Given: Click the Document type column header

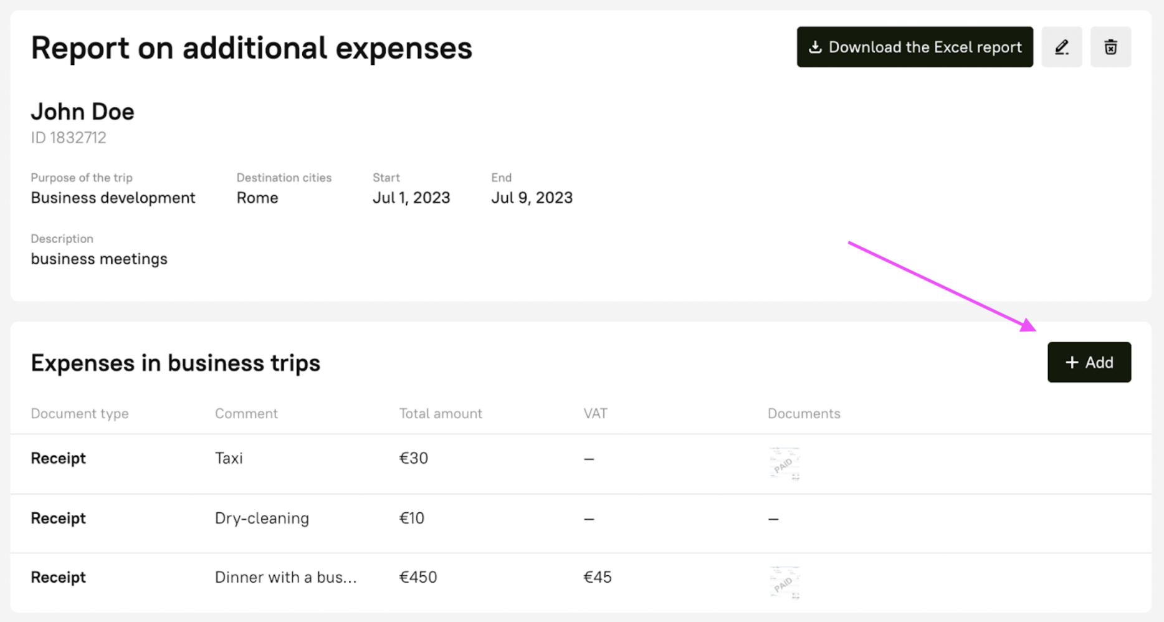Looking at the screenshot, I should pos(80,414).
